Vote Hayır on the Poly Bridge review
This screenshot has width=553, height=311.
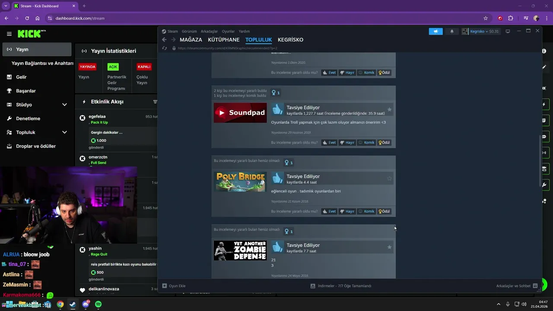347,211
